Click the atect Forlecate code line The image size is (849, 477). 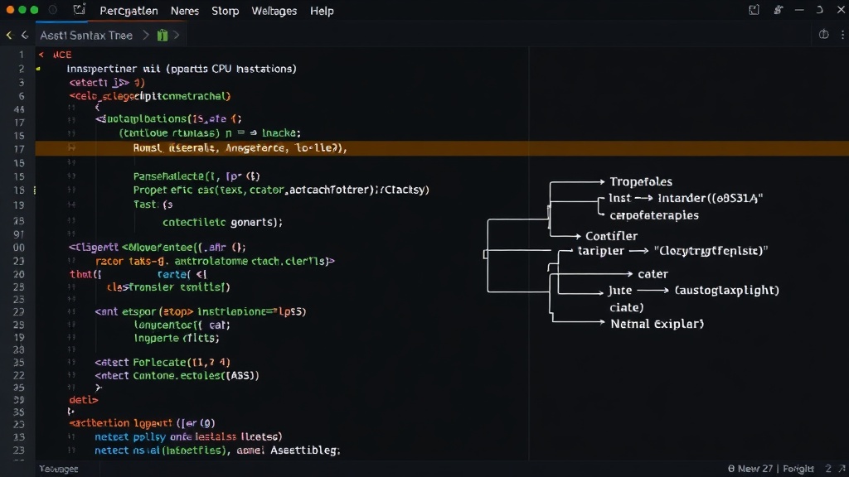[163, 363]
